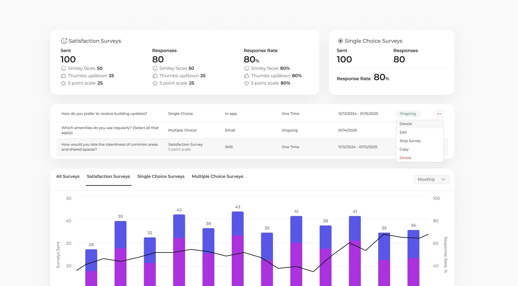Click the chart bar labeled 32
Viewport: 518px width, 286px height.
[150, 262]
